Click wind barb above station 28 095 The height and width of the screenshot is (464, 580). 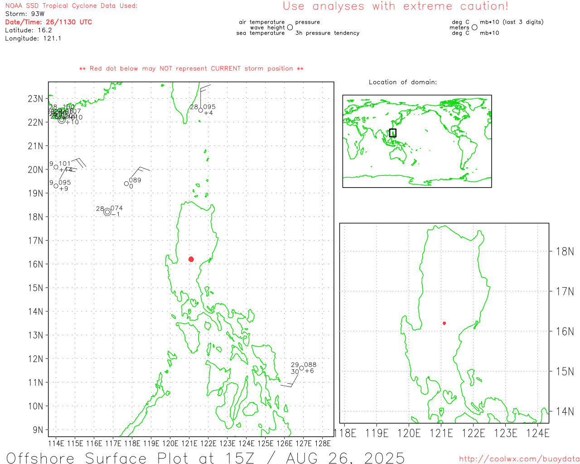(205, 96)
